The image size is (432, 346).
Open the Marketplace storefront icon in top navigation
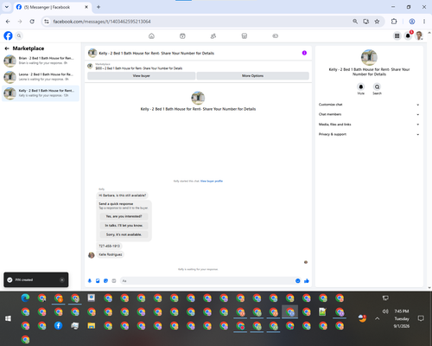coord(245,36)
